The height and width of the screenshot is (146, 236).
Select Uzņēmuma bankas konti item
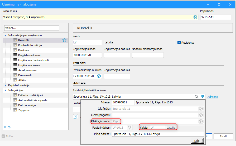33,60
